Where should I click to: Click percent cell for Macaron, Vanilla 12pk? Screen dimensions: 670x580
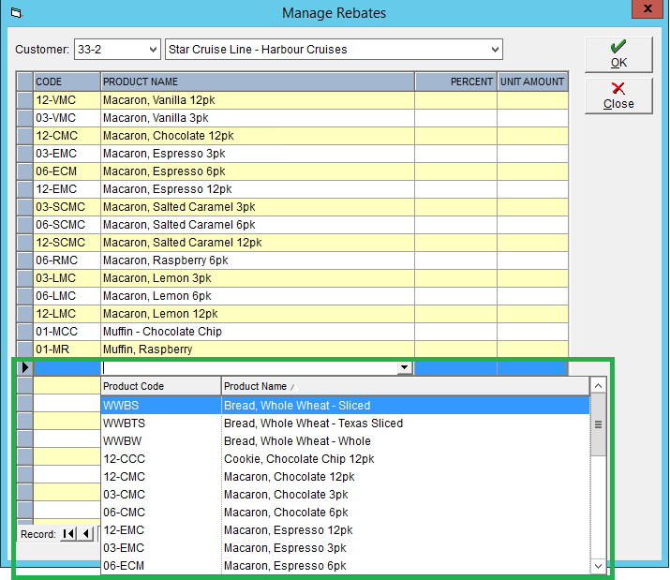456,100
